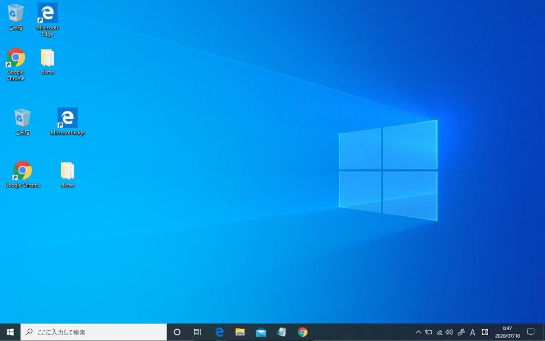Launch Edge from the taskbar
Viewport: 545px width, 341px height.
(x=219, y=331)
